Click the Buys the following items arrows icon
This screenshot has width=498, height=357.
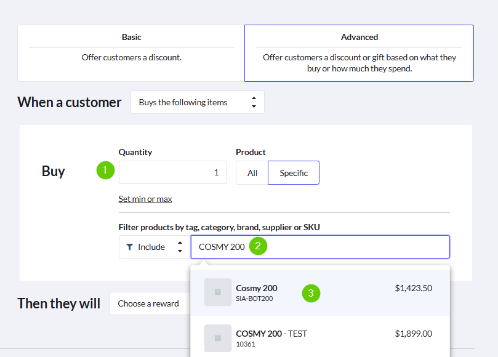tap(254, 102)
